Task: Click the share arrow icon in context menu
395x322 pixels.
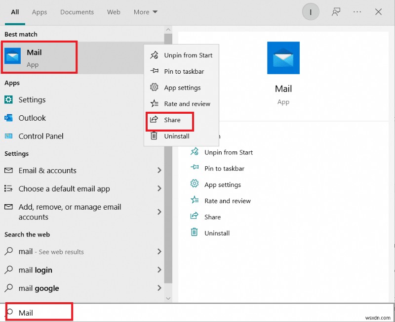Action: [154, 119]
